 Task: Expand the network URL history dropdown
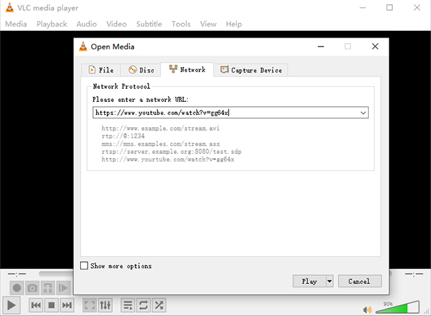(x=363, y=113)
